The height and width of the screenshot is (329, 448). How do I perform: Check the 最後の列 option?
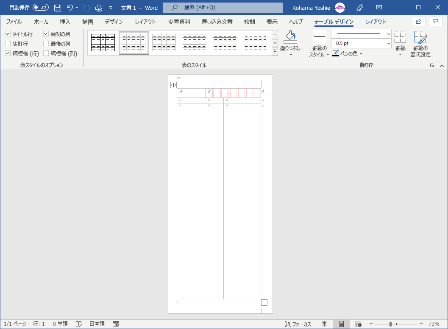pyautogui.click(x=46, y=44)
